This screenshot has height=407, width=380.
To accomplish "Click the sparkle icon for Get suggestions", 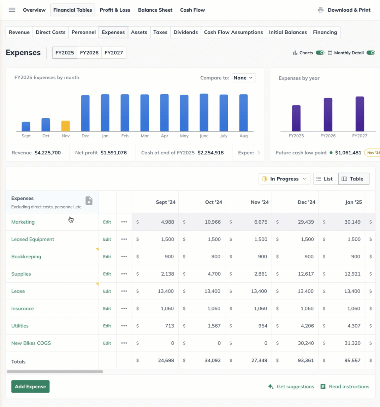I will 271,387.
